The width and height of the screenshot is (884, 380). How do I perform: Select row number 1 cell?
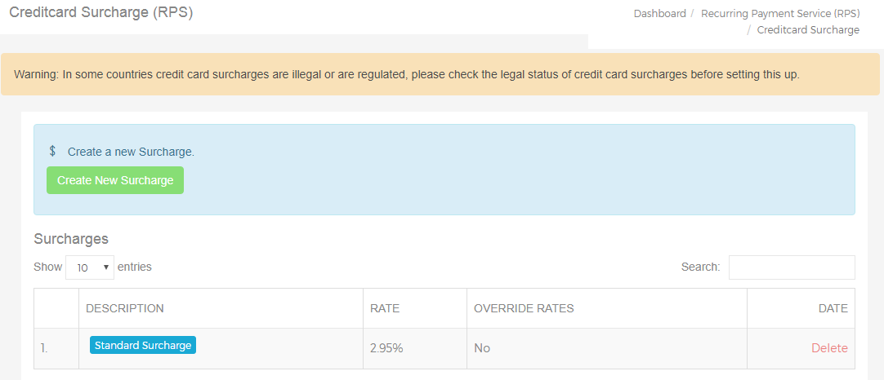[x=56, y=348]
